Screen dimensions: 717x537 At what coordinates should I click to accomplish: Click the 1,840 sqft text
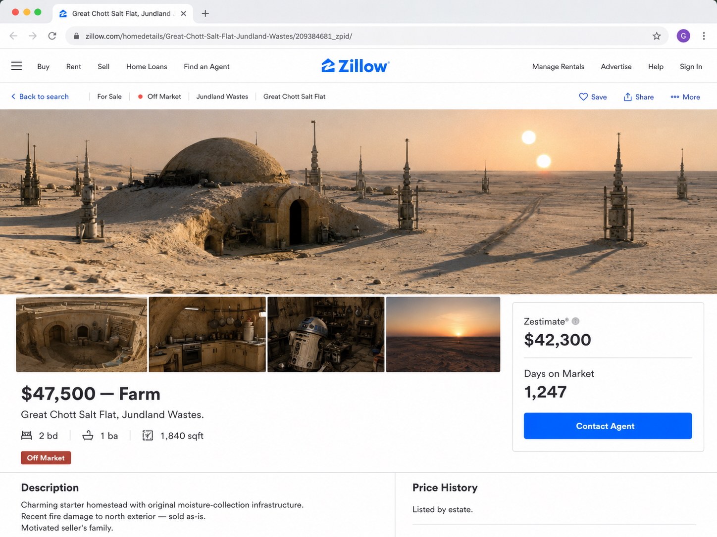point(182,436)
